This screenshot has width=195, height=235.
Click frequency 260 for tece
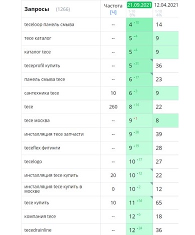pos(113,107)
